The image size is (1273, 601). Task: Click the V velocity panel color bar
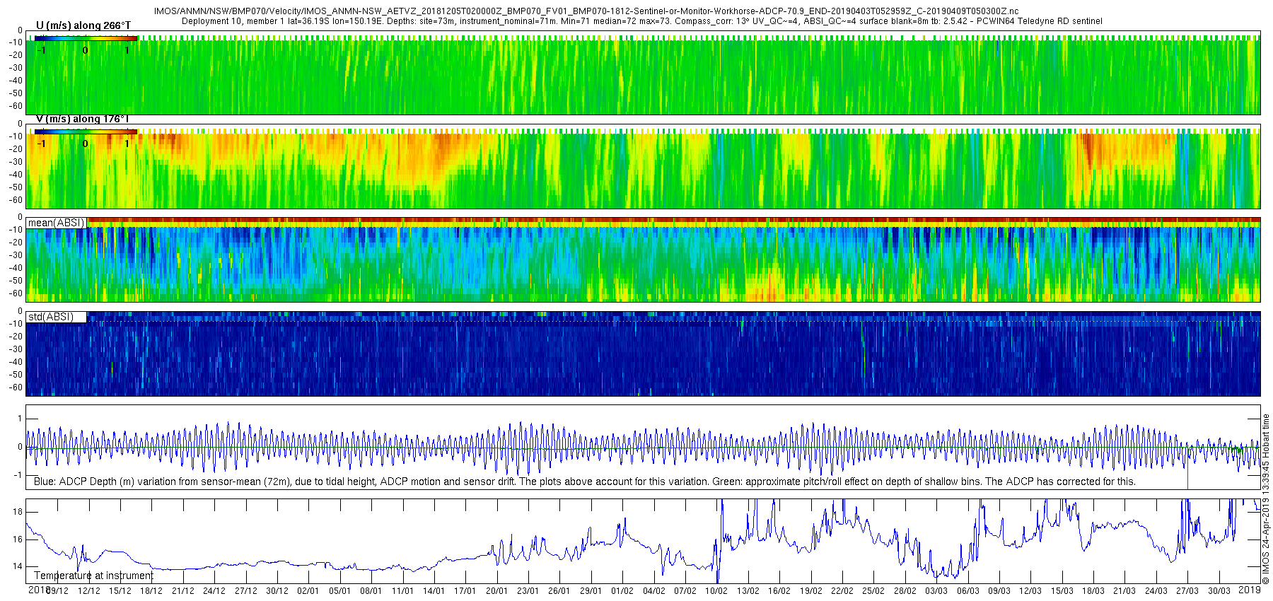(86, 132)
